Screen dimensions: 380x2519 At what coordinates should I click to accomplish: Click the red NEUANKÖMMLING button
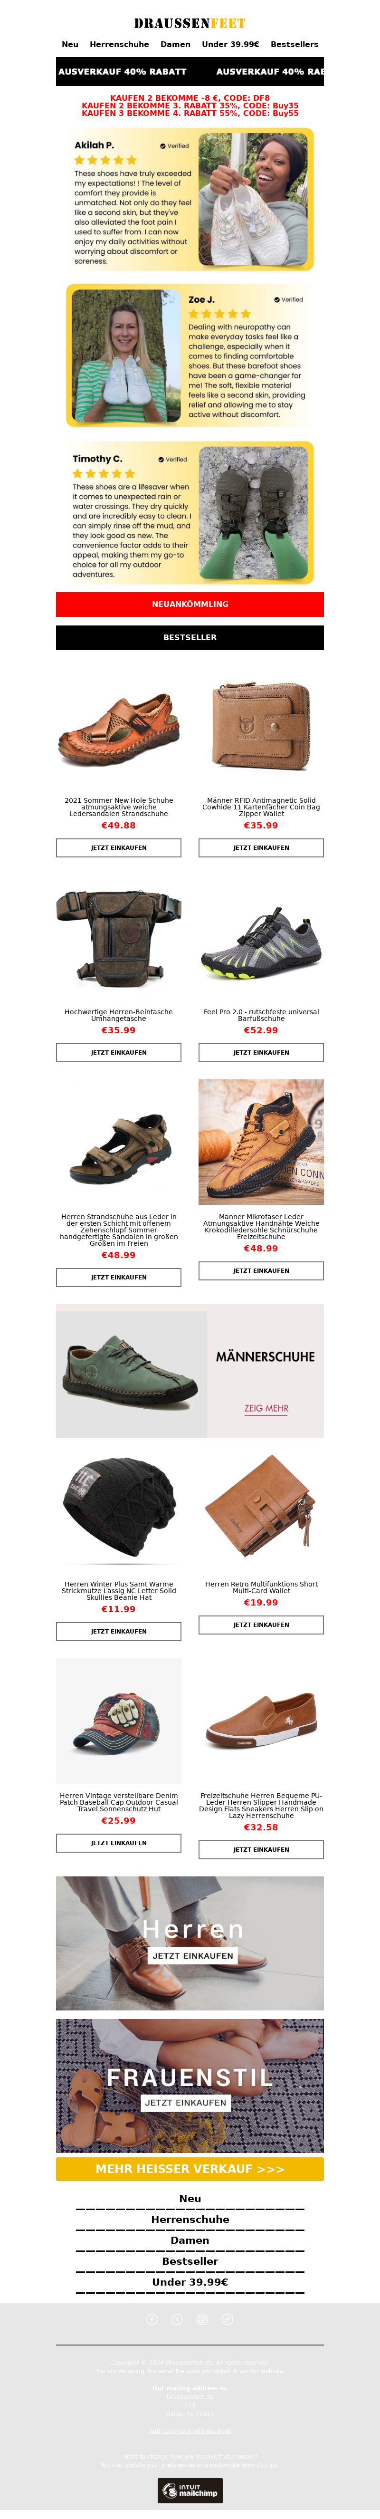[x=190, y=605]
